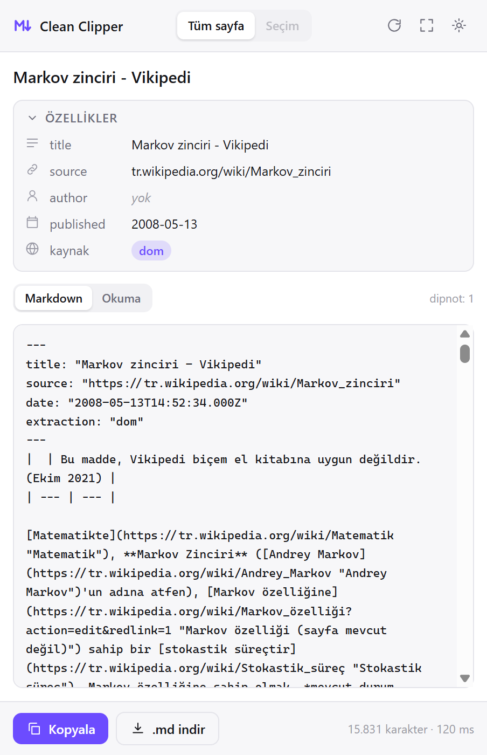Toggle the light/dark theme sun icon
The height and width of the screenshot is (755, 487).
coord(459,25)
